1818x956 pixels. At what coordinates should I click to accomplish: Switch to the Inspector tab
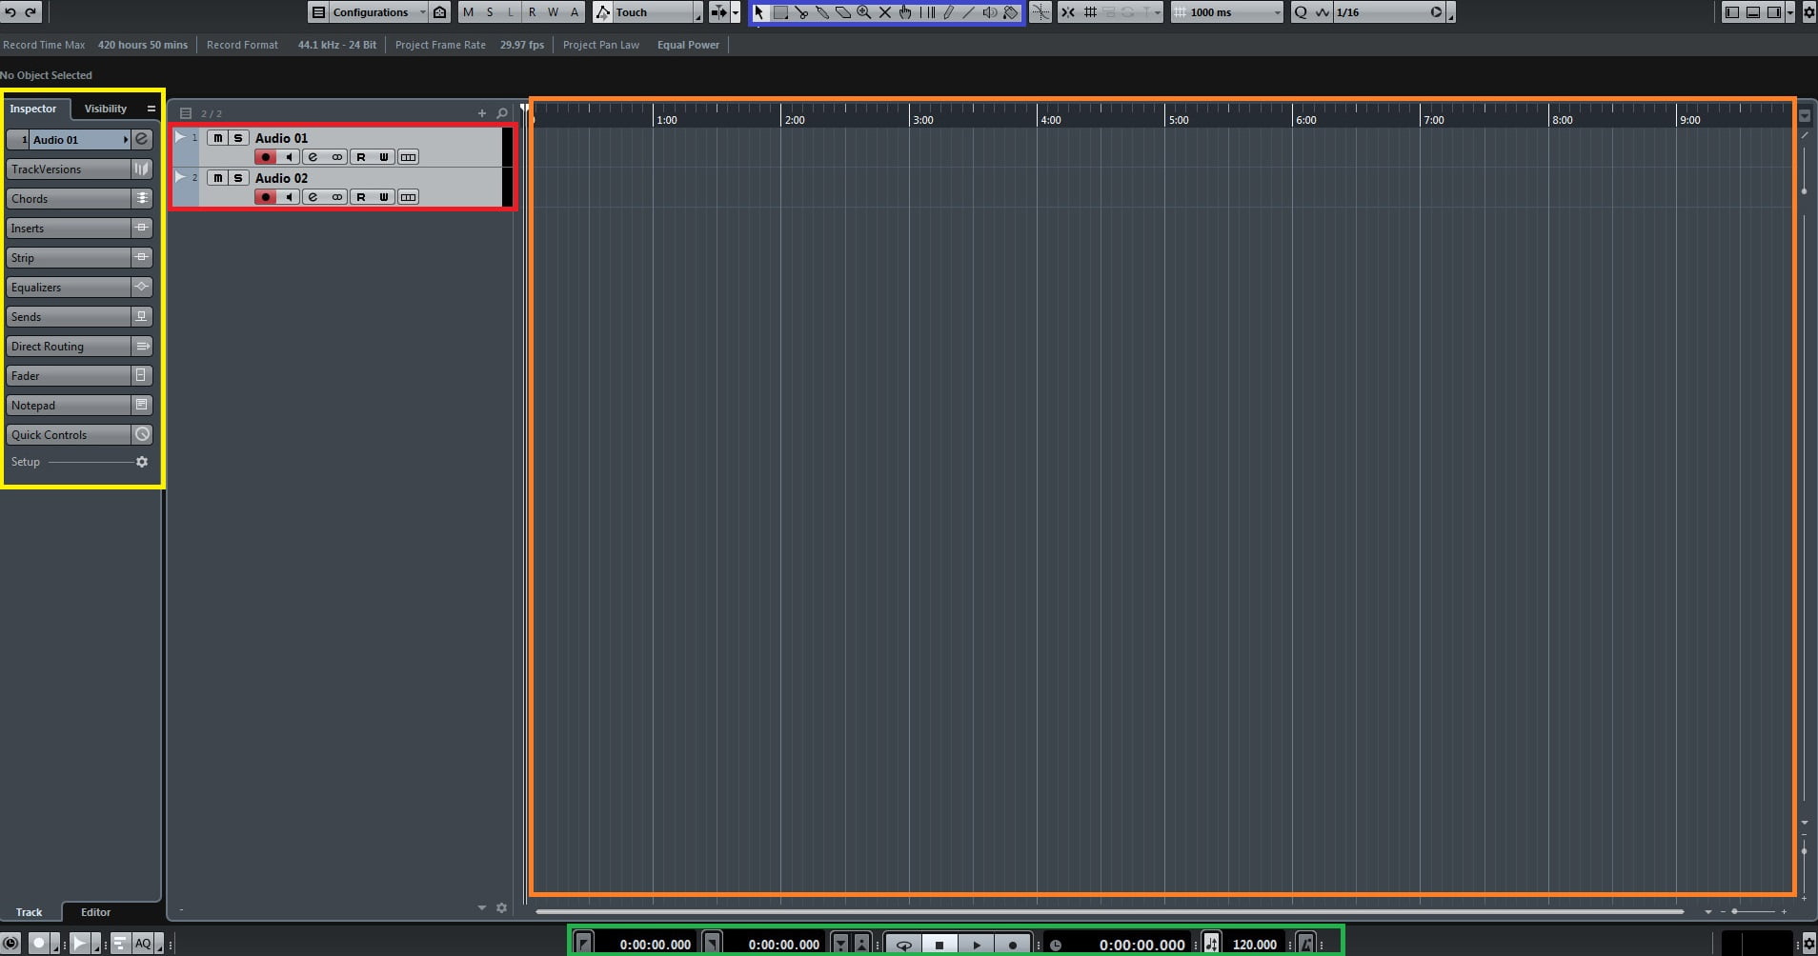pos(33,109)
